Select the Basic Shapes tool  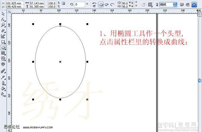[x=3, y=59]
